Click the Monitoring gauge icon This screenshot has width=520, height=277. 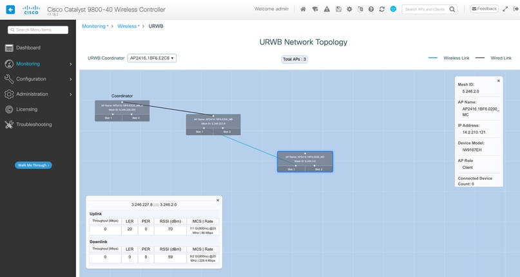[x=9, y=64]
